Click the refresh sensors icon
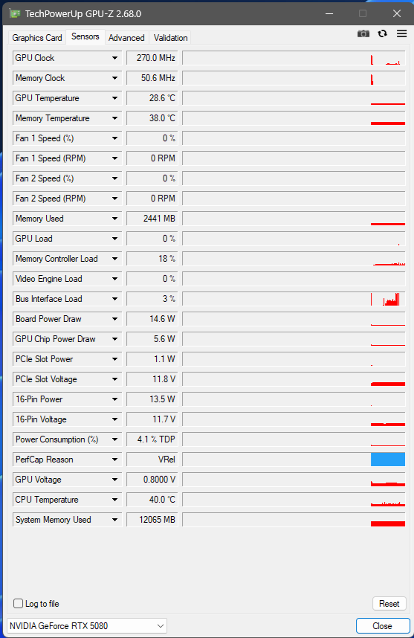Screen dimensions: 414x638 pos(382,33)
